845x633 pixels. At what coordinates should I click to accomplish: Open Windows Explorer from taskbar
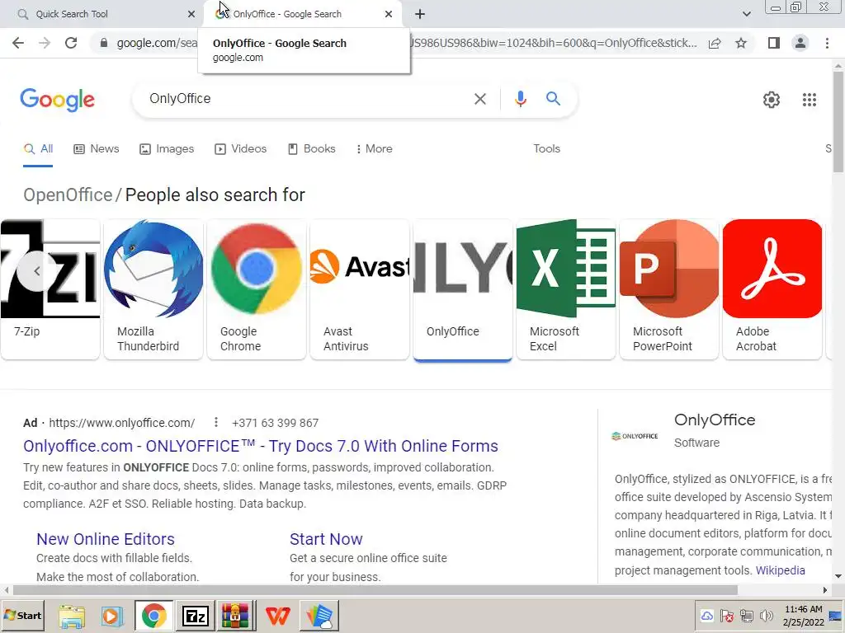click(72, 617)
